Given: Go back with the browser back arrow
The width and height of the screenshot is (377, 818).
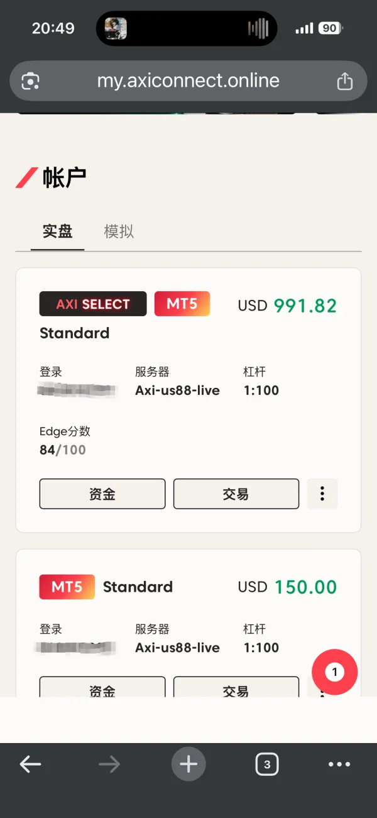Looking at the screenshot, I should coord(30,764).
